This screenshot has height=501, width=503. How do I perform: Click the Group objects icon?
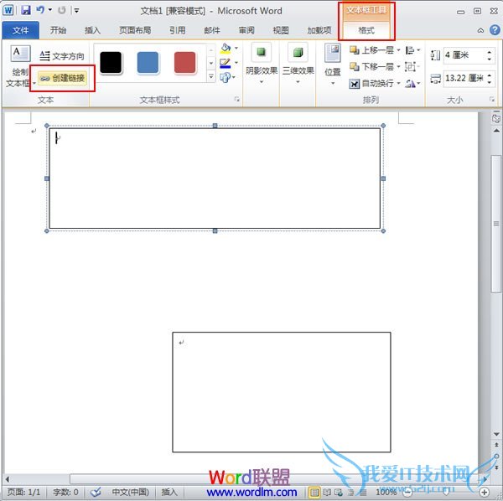pos(412,67)
